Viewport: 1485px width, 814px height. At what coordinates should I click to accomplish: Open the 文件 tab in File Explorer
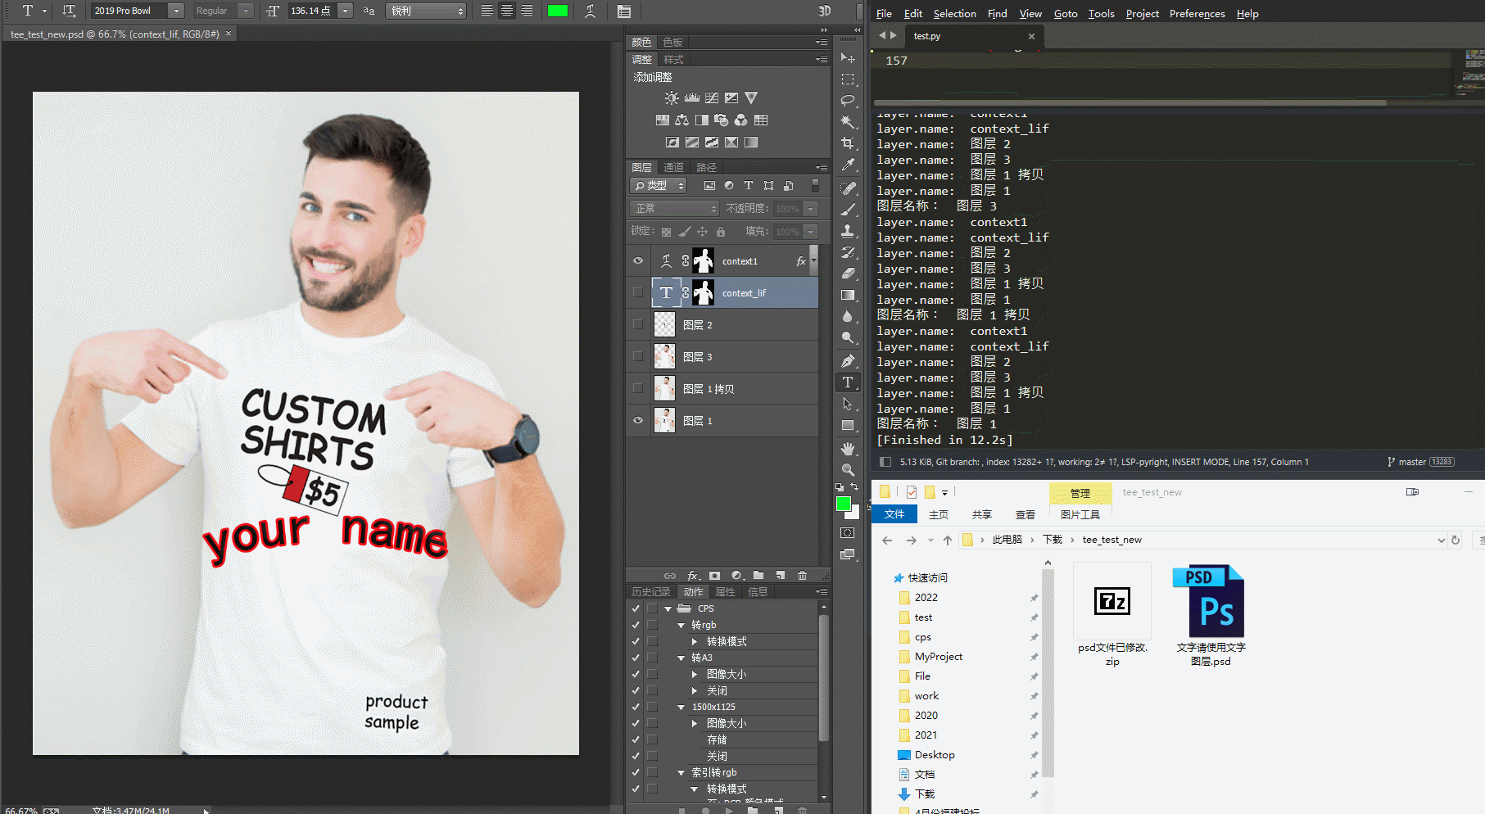[894, 514]
